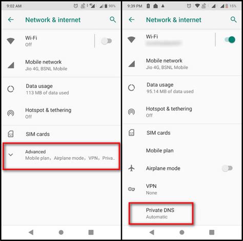Open Private DNS Automatic setting
Image resolution: width=243 pixels, height=241 pixels.
coord(161,213)
